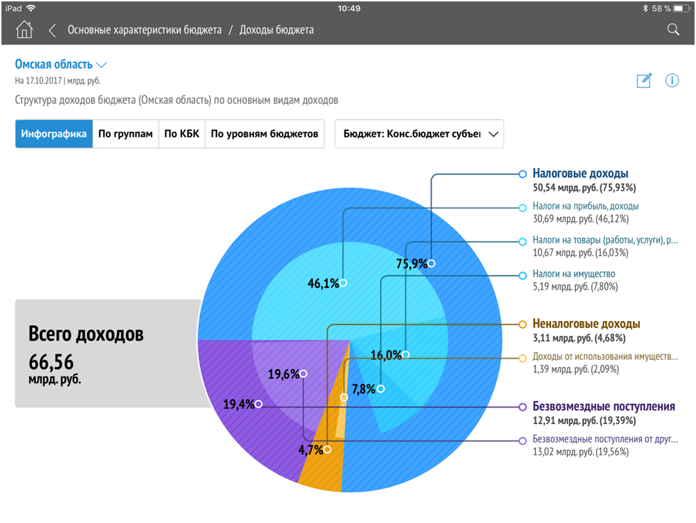Screen dimensions: 696x523
Task: Go back using the left chevron arrow
Action: point(52,30)
